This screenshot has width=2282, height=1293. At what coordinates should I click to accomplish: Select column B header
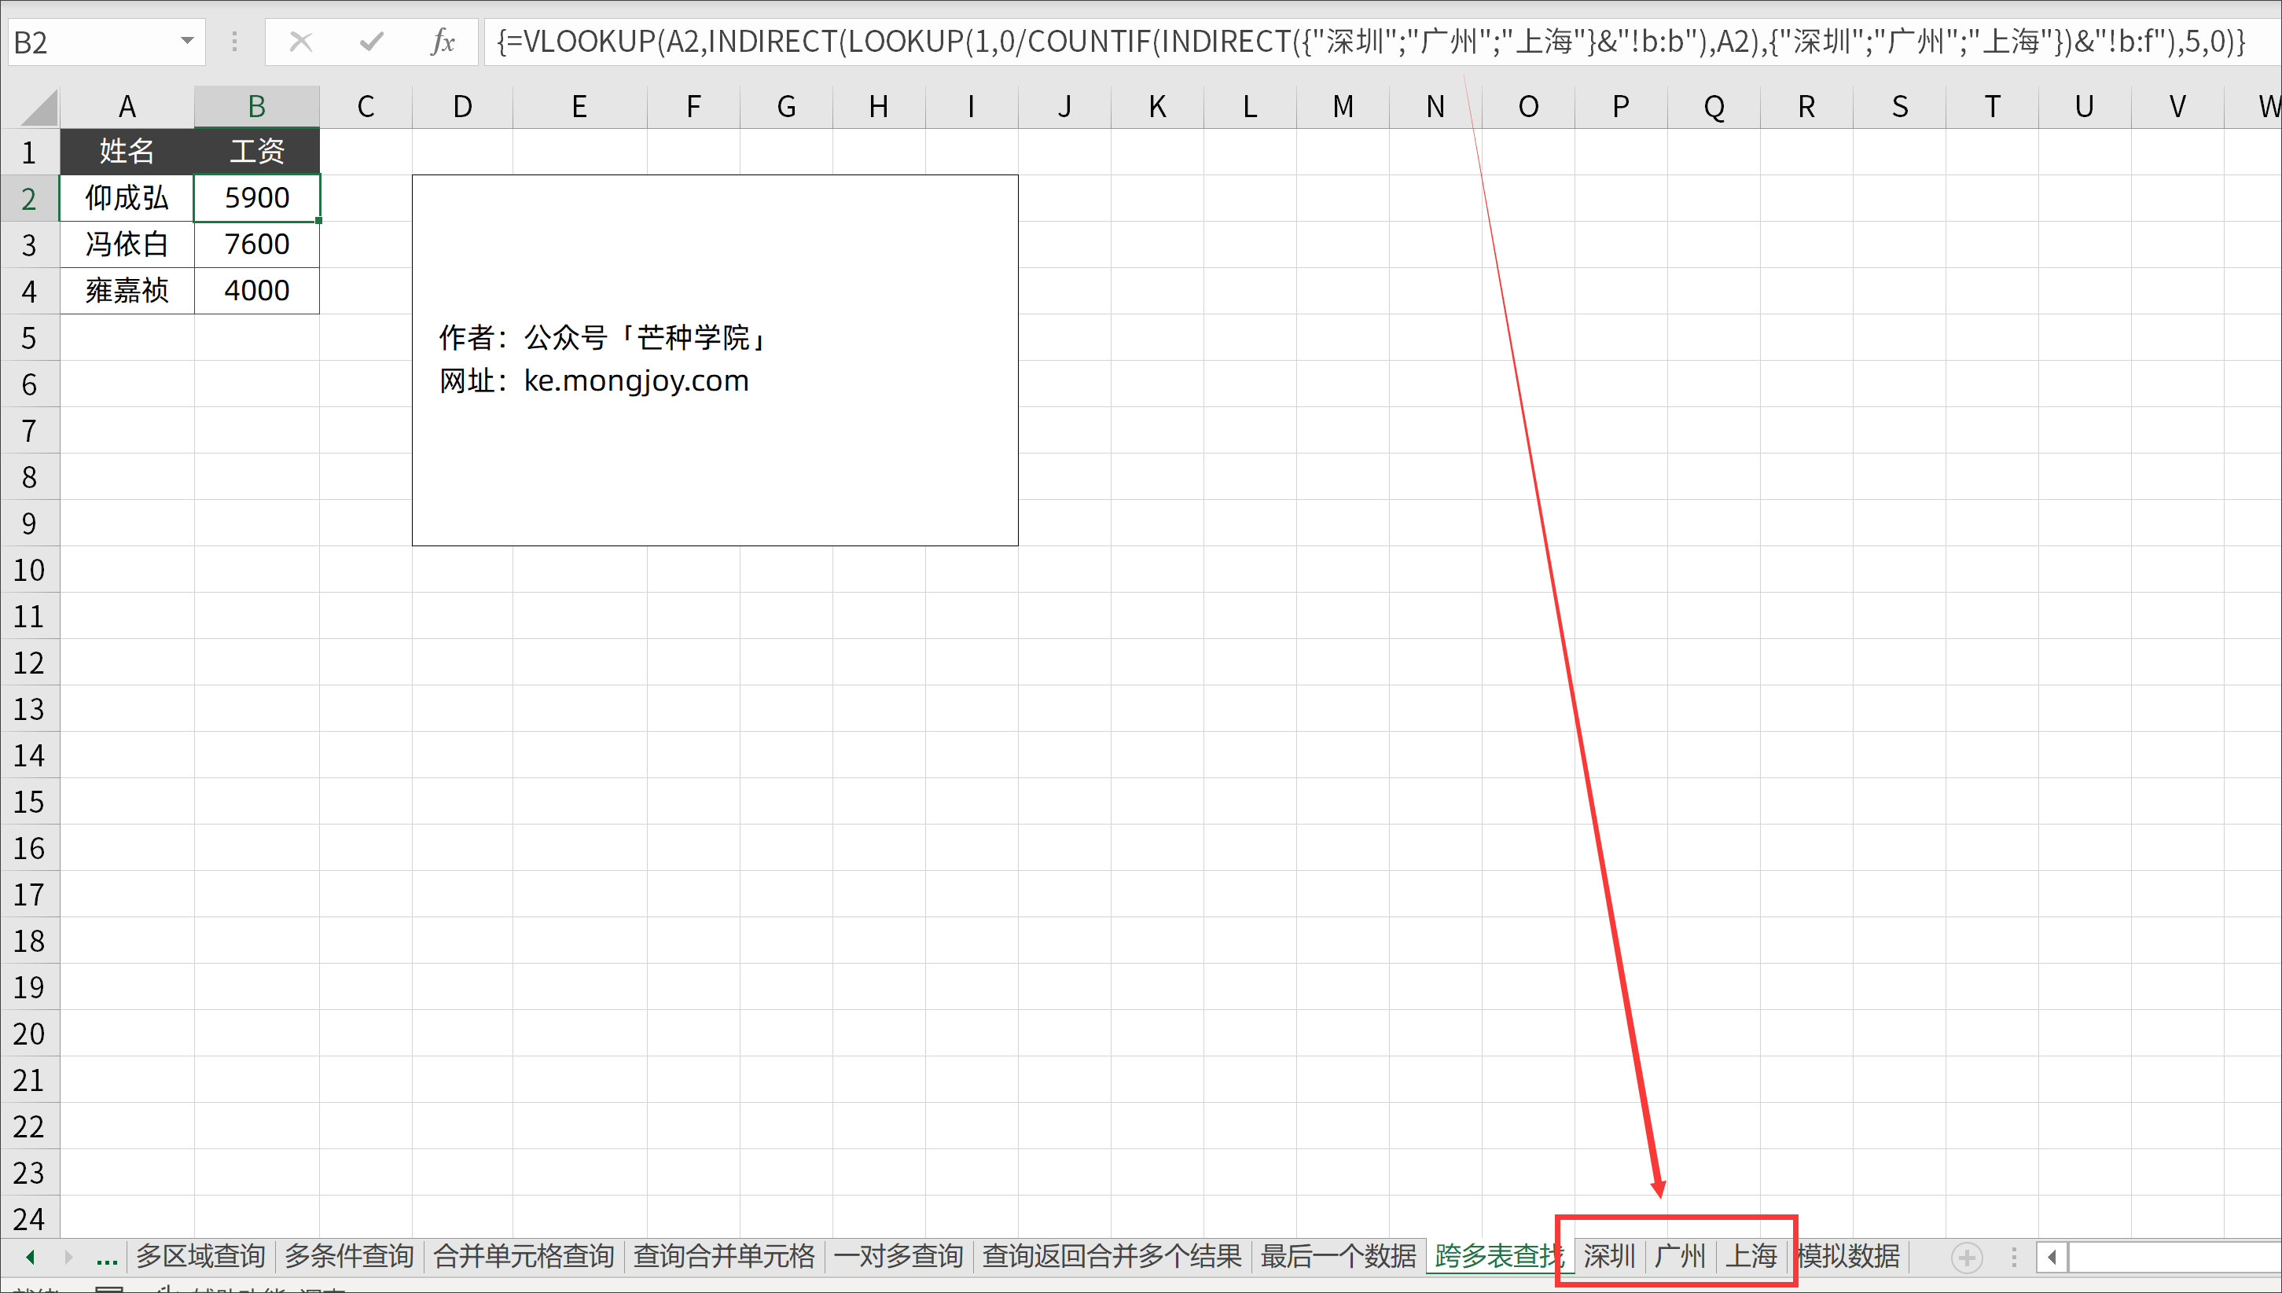coord(256,107)
